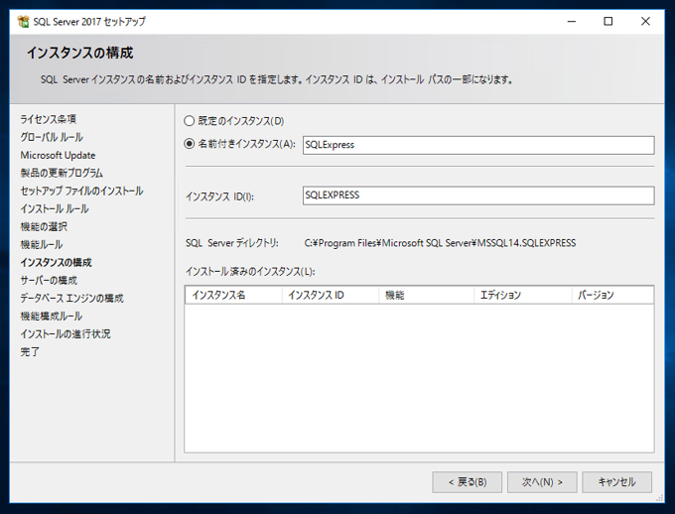Click the インスタンス名 column header
The height and width of the screenshot is (514, 675).
point(233,296)
